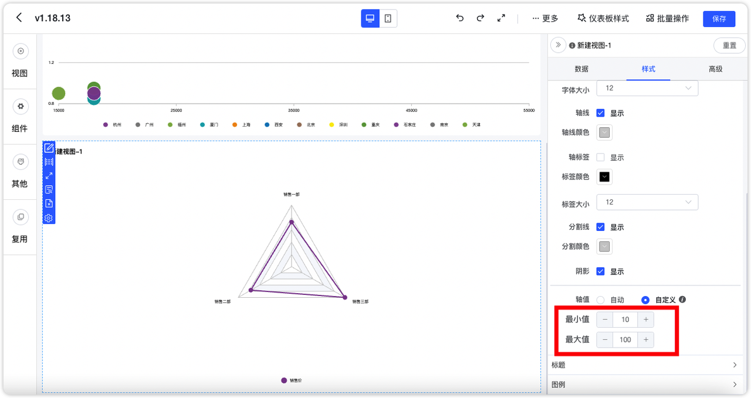Screen dimensions: 751x398
Task: Click the export Excel file icon on chart toolbar
Action: point(49,204)
